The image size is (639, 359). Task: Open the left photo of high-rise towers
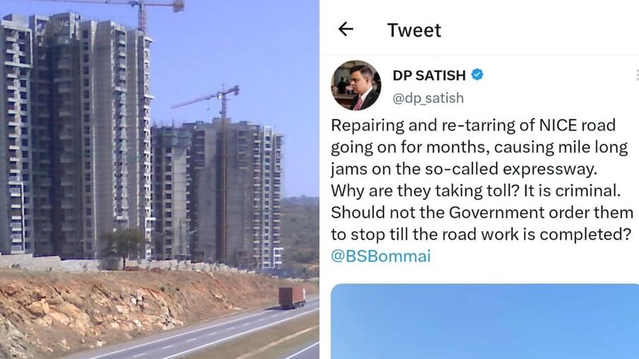click(x=159, y=179)
